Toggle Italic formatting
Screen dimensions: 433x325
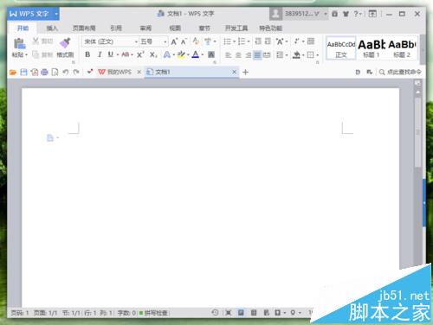point(100,54)
